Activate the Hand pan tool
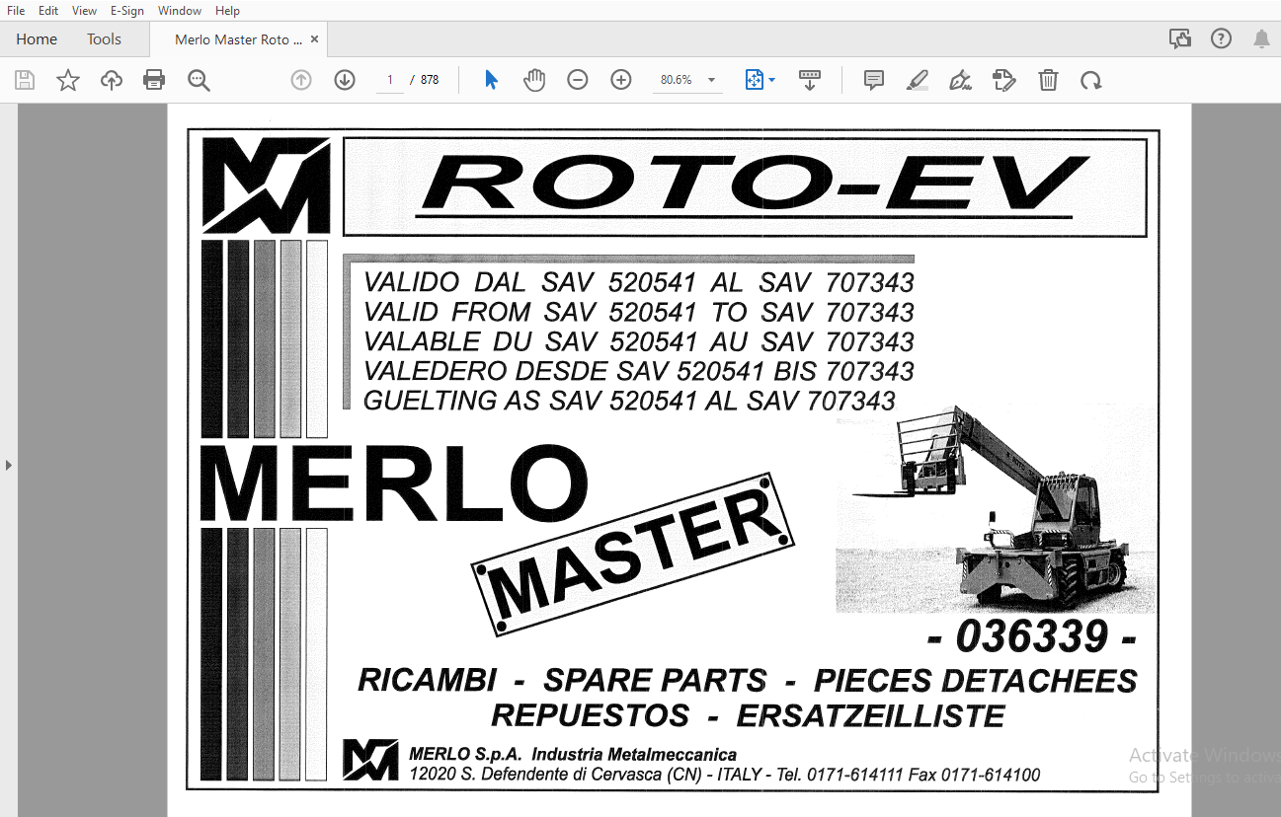This screenshot has width=1281, height=817. click(x=534, y=80)
